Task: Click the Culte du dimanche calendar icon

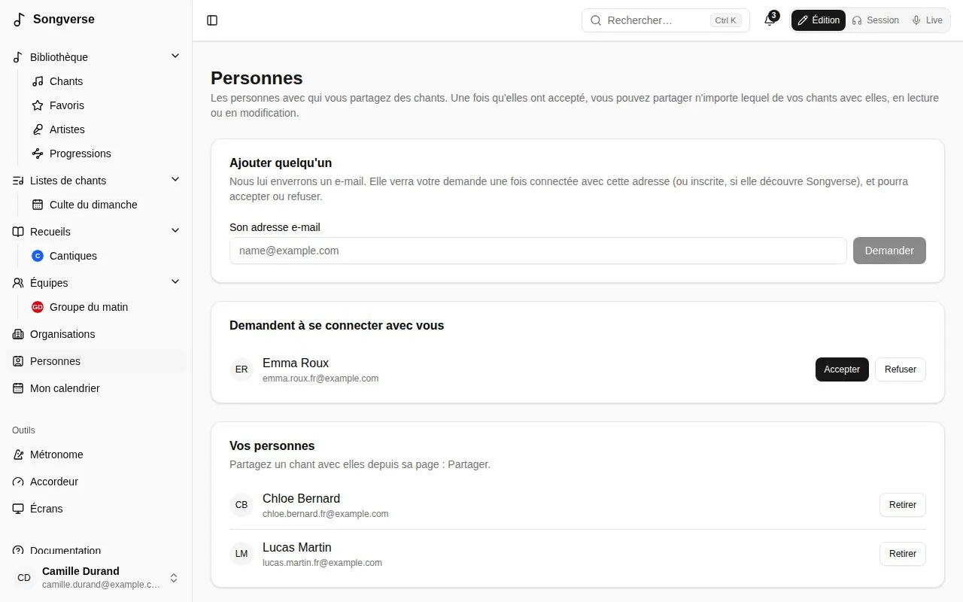Action: coord(38,205)
